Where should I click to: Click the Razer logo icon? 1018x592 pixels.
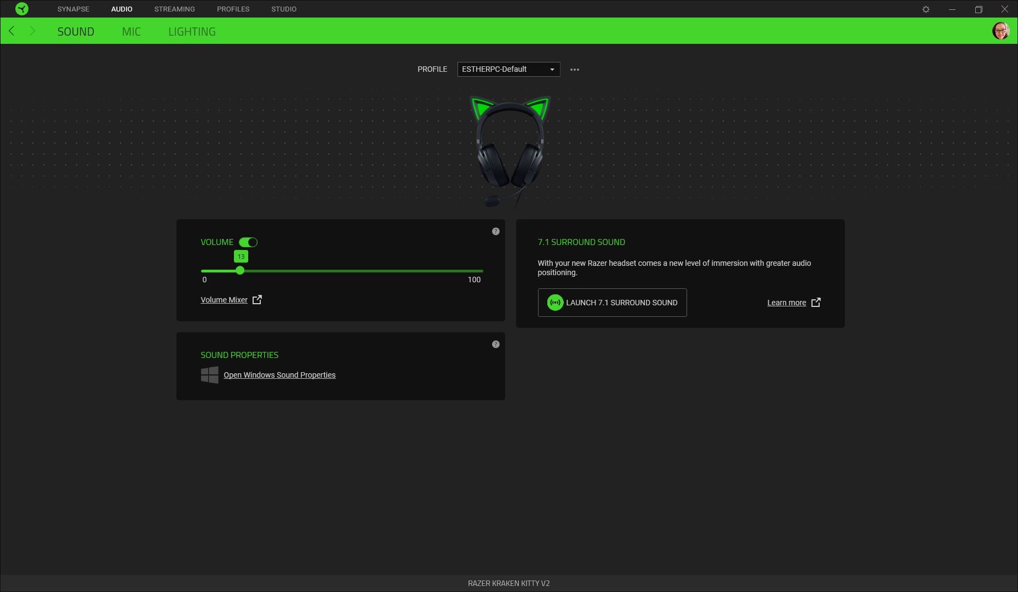[22, 9]
